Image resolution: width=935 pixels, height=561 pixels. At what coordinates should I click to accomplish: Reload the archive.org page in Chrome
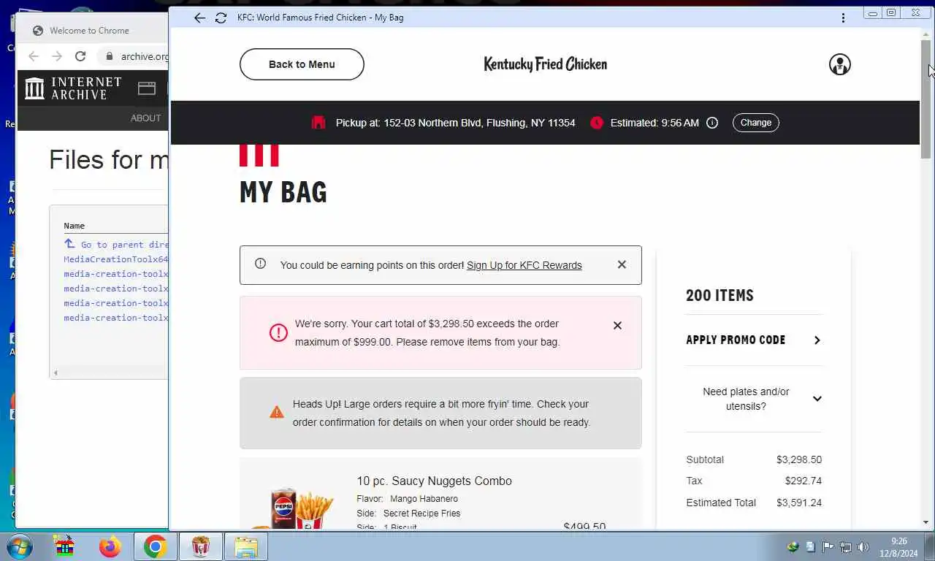[x=80, y=56]
